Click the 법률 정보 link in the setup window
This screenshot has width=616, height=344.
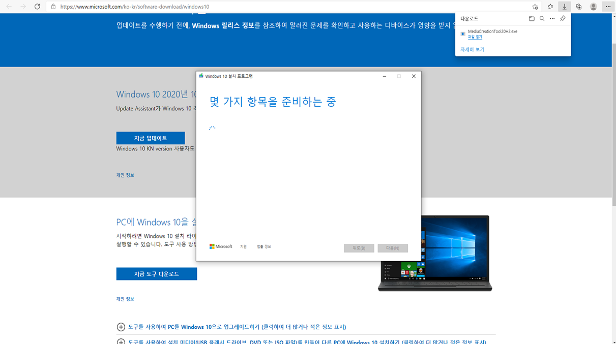(x=264, y=247)
